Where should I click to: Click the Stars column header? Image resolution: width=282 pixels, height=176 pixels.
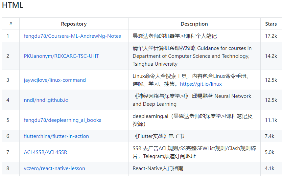(x=271, y=24)
